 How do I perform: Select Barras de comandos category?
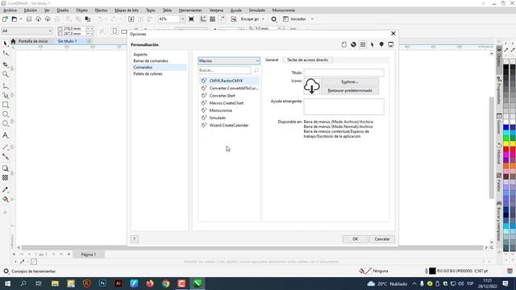151,61
